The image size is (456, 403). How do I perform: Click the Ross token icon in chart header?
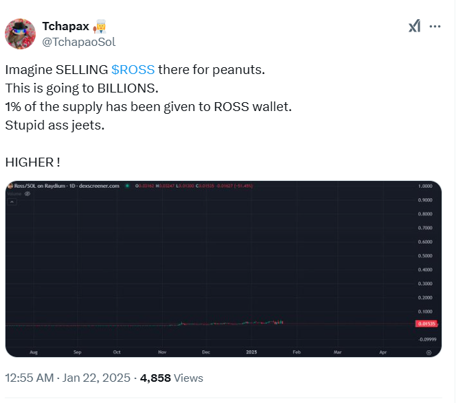click(10, 186)
